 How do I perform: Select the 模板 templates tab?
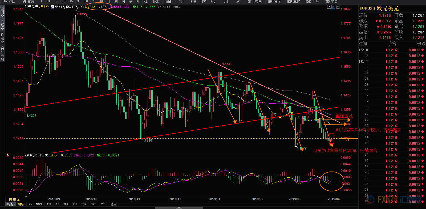(21, 204)
